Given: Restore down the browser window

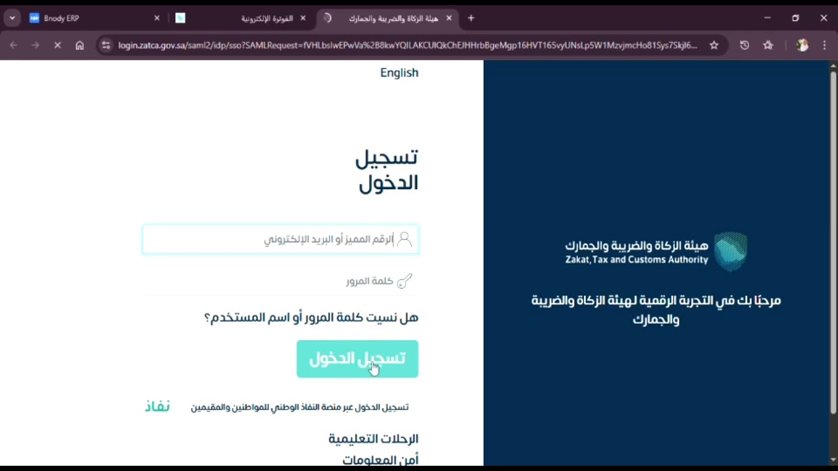Looking at the screenshot, I should point(795,18).
